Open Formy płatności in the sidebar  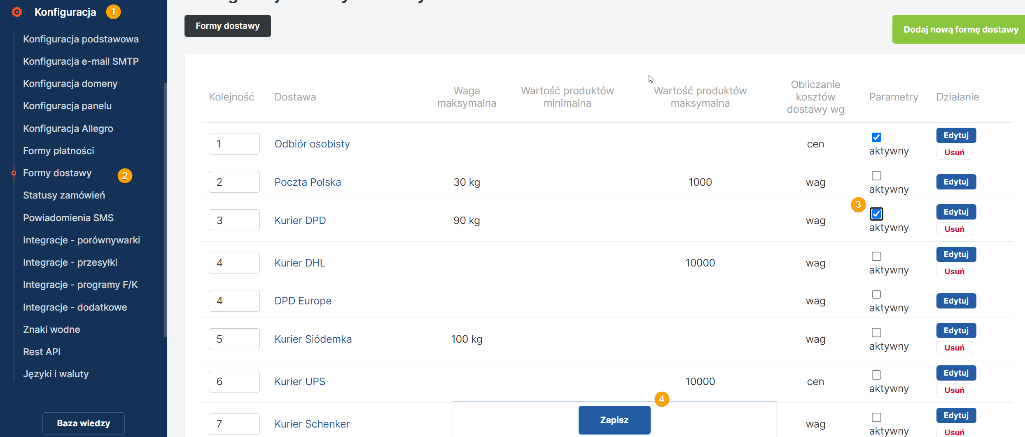point(58,151)
